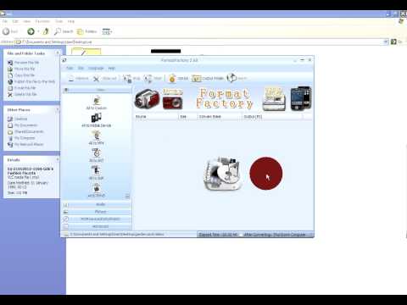Viewport: 407px width, 305px height.
Task: Click Up folder button in Explorer
Action: pyautogui.click(x=46, y=31)
